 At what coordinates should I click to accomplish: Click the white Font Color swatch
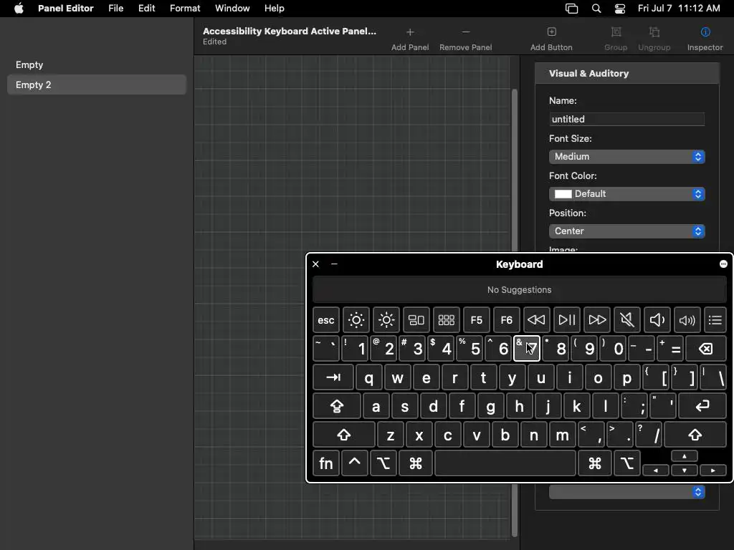tap(563, 194)
